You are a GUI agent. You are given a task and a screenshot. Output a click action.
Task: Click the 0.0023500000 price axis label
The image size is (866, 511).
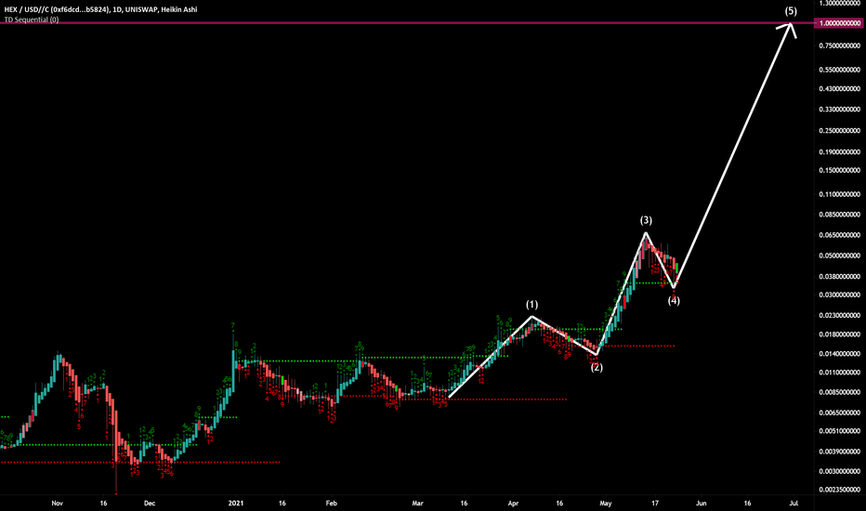click(839, 490)
